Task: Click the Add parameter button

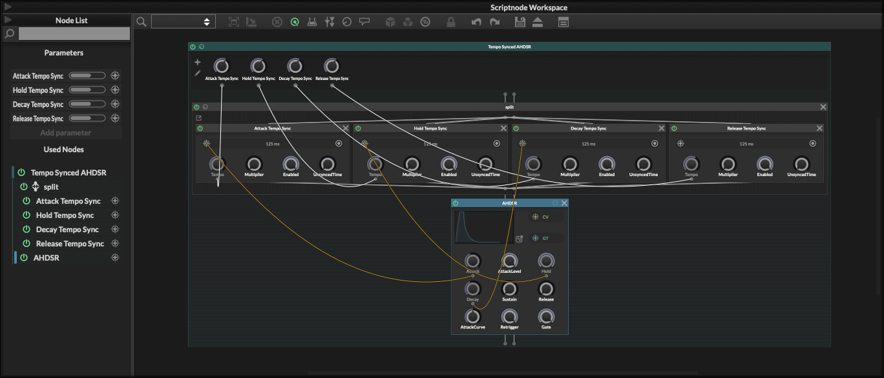Action: coord(66,133)
